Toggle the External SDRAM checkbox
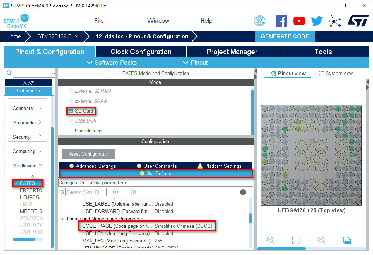Image resolution: width=373 pixels, height=255 pixels. pos(71,91)
